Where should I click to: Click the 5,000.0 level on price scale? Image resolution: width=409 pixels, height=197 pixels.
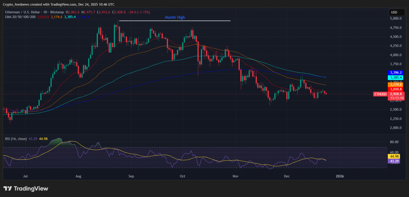point(396,18)
